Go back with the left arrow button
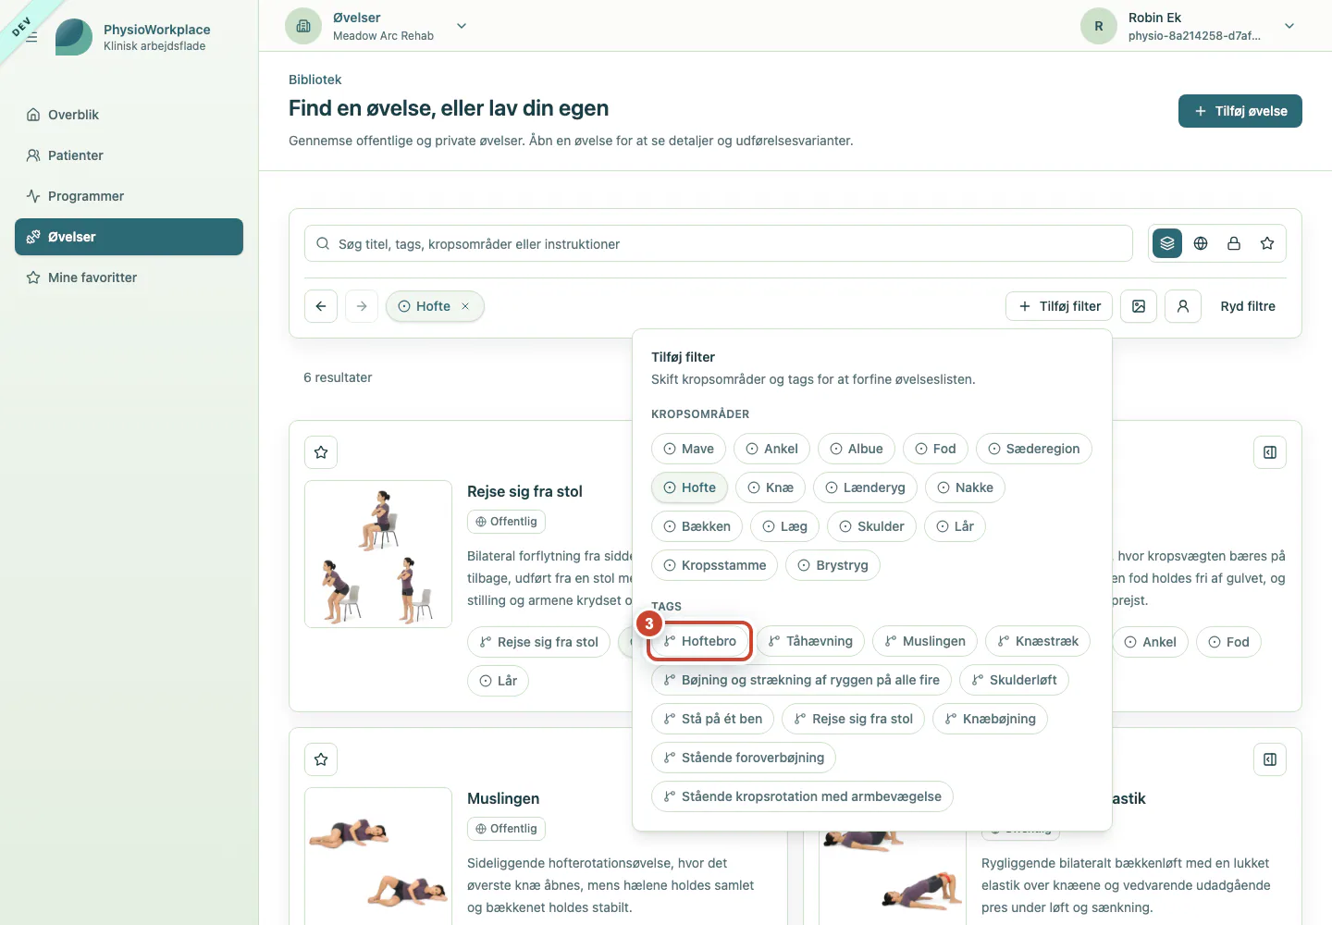1332x925 pixels. (x=321, y=306)
